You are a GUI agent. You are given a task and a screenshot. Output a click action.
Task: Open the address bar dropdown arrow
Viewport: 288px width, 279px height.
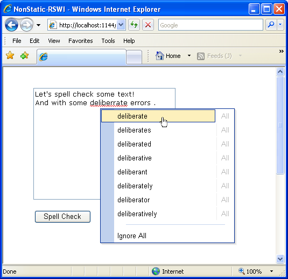tap(121, 25)
